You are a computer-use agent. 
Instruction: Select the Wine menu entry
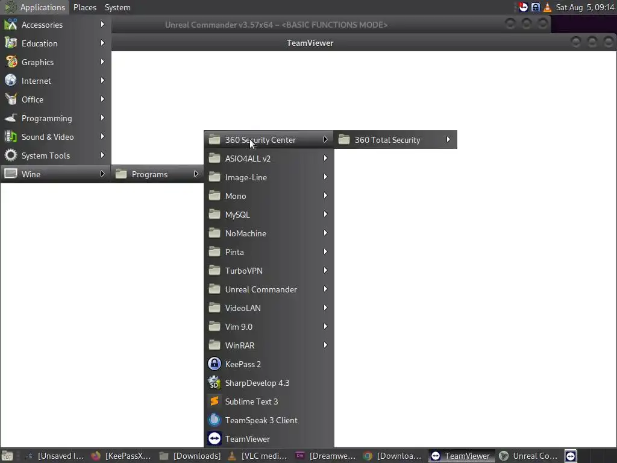click(x=55, y=174)
